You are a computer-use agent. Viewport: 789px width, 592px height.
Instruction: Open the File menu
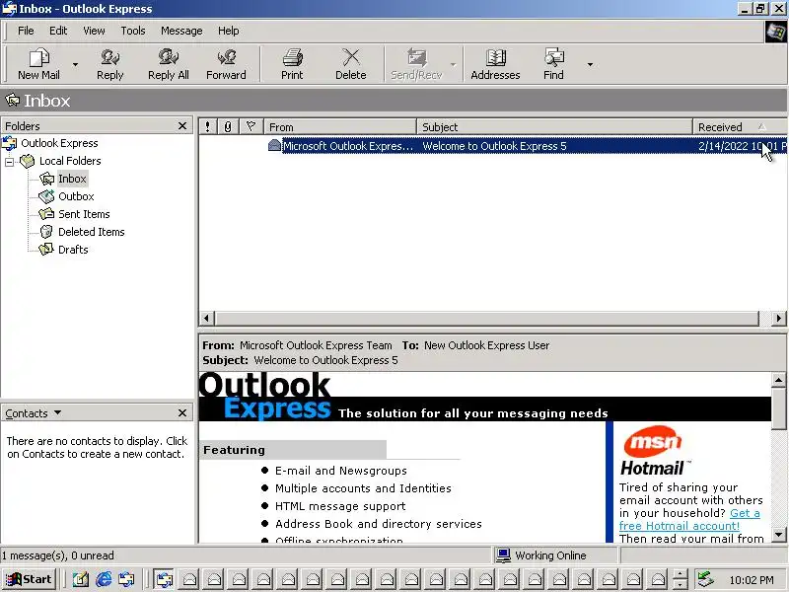pos(26,31)
